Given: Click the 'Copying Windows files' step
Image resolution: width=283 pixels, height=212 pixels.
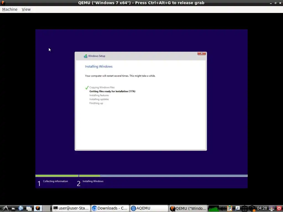Looking at the screenshot, I should (x=102, y=88).
